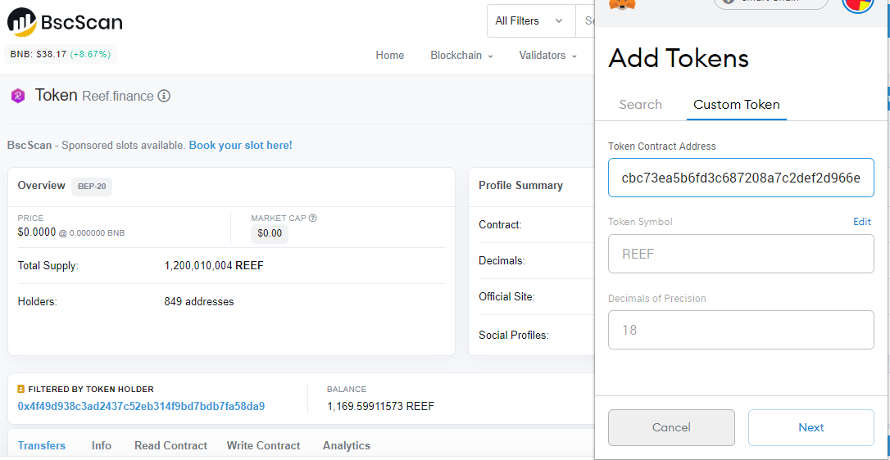
Task: Open the Transfers tab
Action: (42, 446)
